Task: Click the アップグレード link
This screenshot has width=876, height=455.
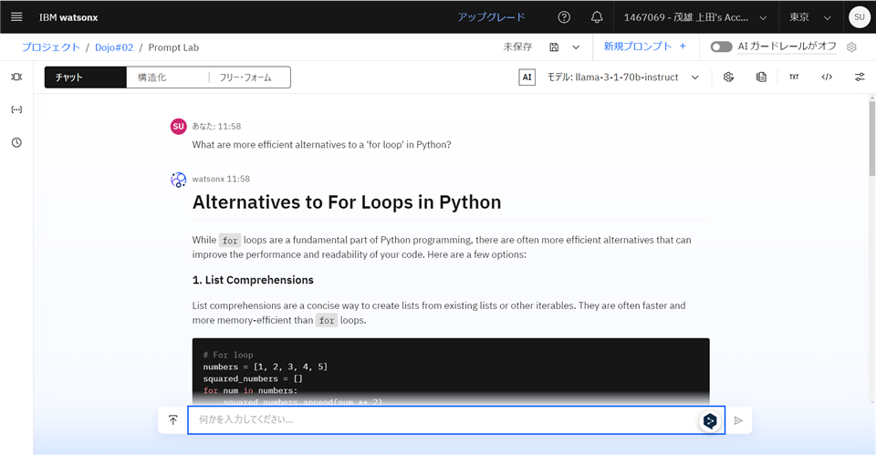Action: [x=491, y=17]
